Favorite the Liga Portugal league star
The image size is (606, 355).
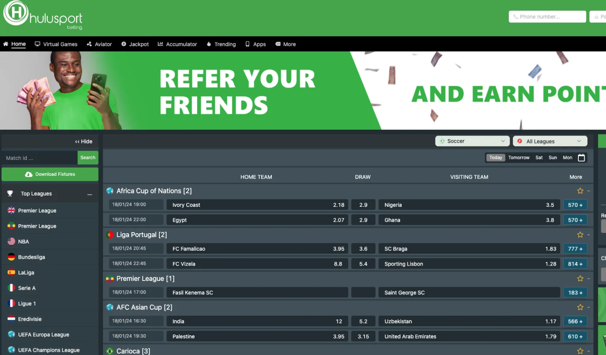tap(580, 234)
